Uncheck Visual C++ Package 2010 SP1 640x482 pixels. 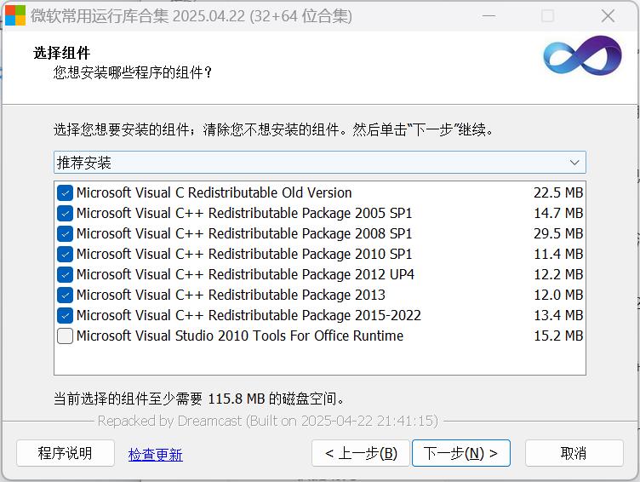[x=66, y=254]
